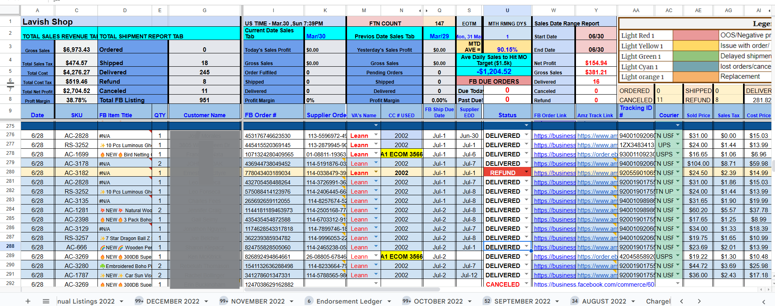This screenshot has width=775, height=306.
Task: Select the Total Net Profit value '$2,704.52'
Action: coord(76,91)
